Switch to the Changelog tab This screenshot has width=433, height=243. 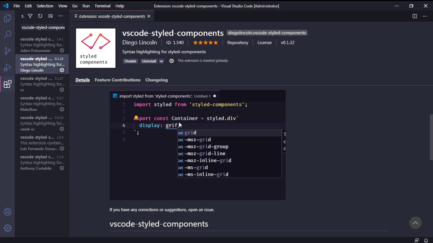[x=156, y=80]
